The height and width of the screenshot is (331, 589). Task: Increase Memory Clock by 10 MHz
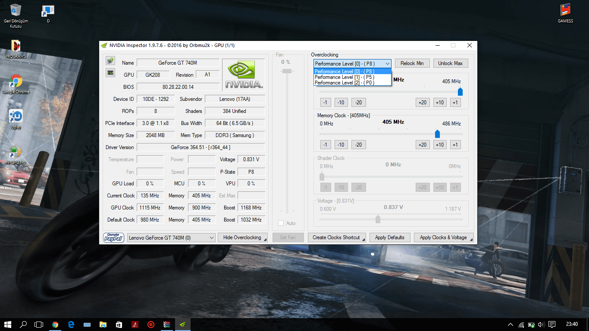(440, 145)
